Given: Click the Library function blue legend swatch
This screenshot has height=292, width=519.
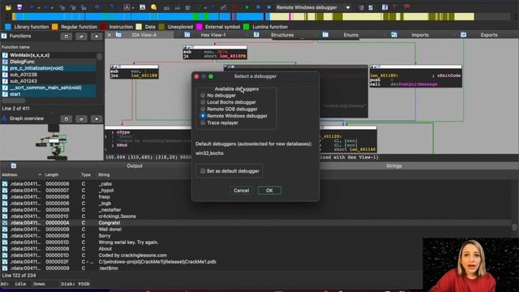Looking at the screenshot, I should pos(8,27).
